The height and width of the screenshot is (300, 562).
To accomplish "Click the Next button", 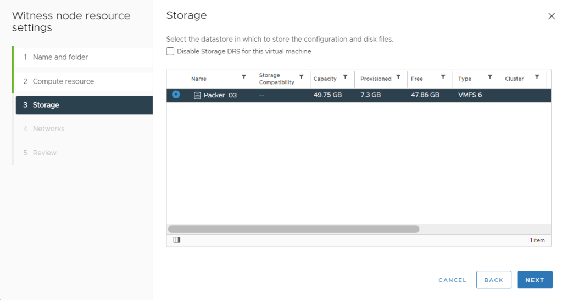I will point(535,280).
